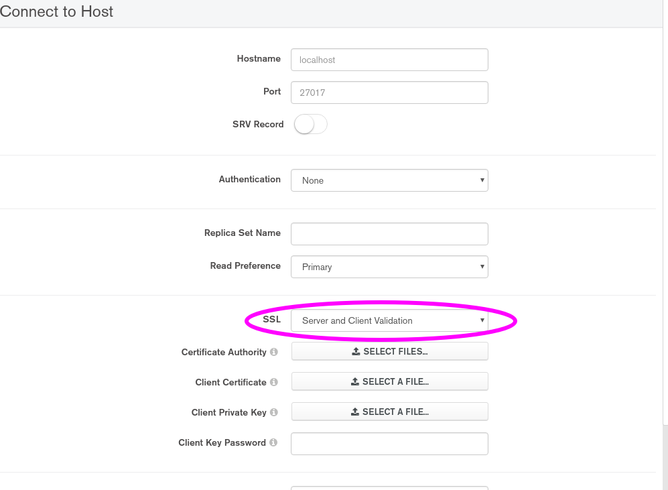
Task: Click into the Port field
Action: (389, 93)
